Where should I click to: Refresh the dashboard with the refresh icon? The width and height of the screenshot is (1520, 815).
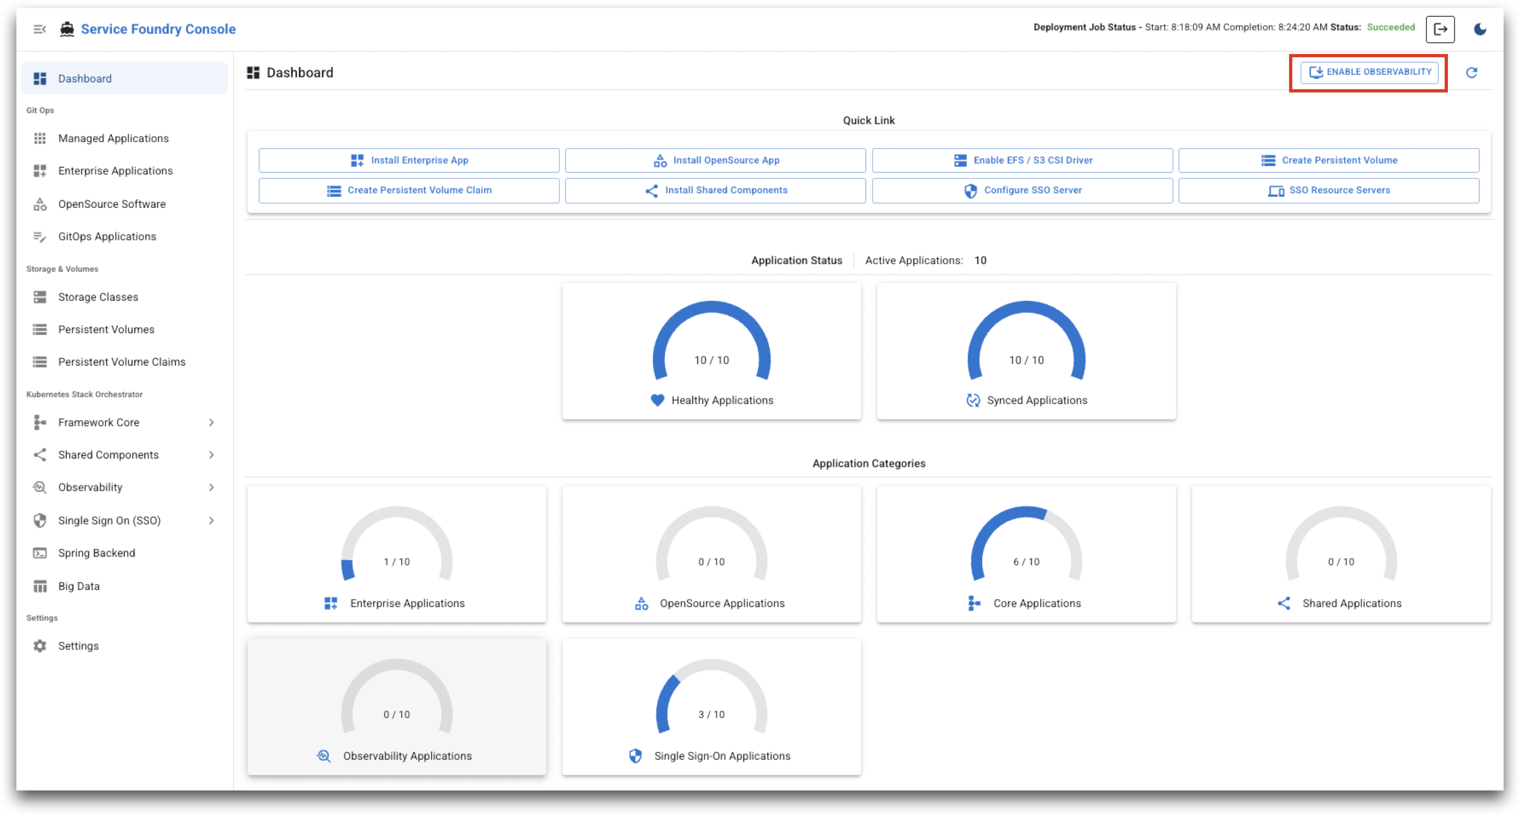[x=1472, y=72]
